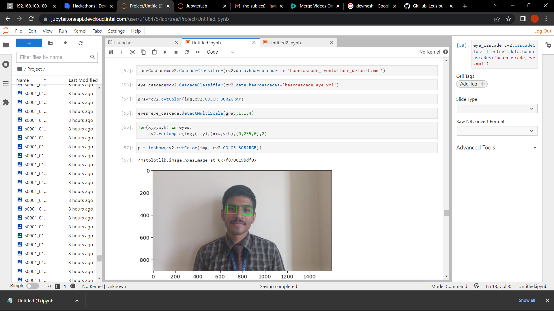554x311 pixels.
Task: Open the Table of Contents sidebar icon
Action: coord(6,83)
